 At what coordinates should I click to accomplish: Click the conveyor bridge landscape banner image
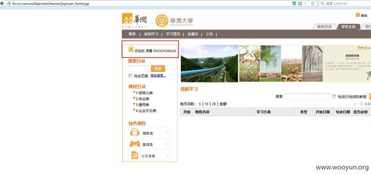tap(209, 63)
